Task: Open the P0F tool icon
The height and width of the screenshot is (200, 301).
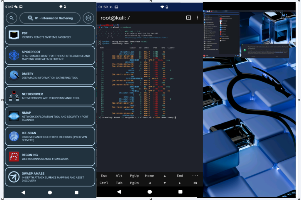Action: point(14,35)
